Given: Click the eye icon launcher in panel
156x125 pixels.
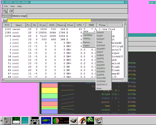Looking at the screenshot, I should (81, 120).
